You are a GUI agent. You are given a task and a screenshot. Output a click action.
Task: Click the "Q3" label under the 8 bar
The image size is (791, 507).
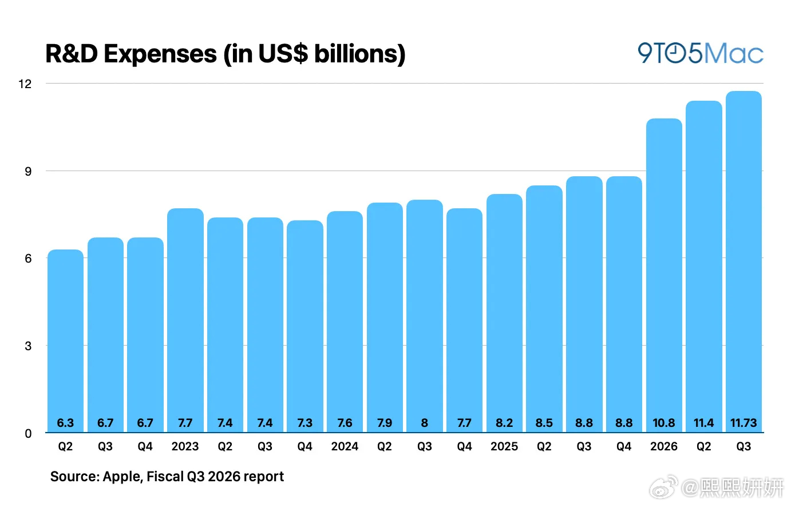click(424, 446)
